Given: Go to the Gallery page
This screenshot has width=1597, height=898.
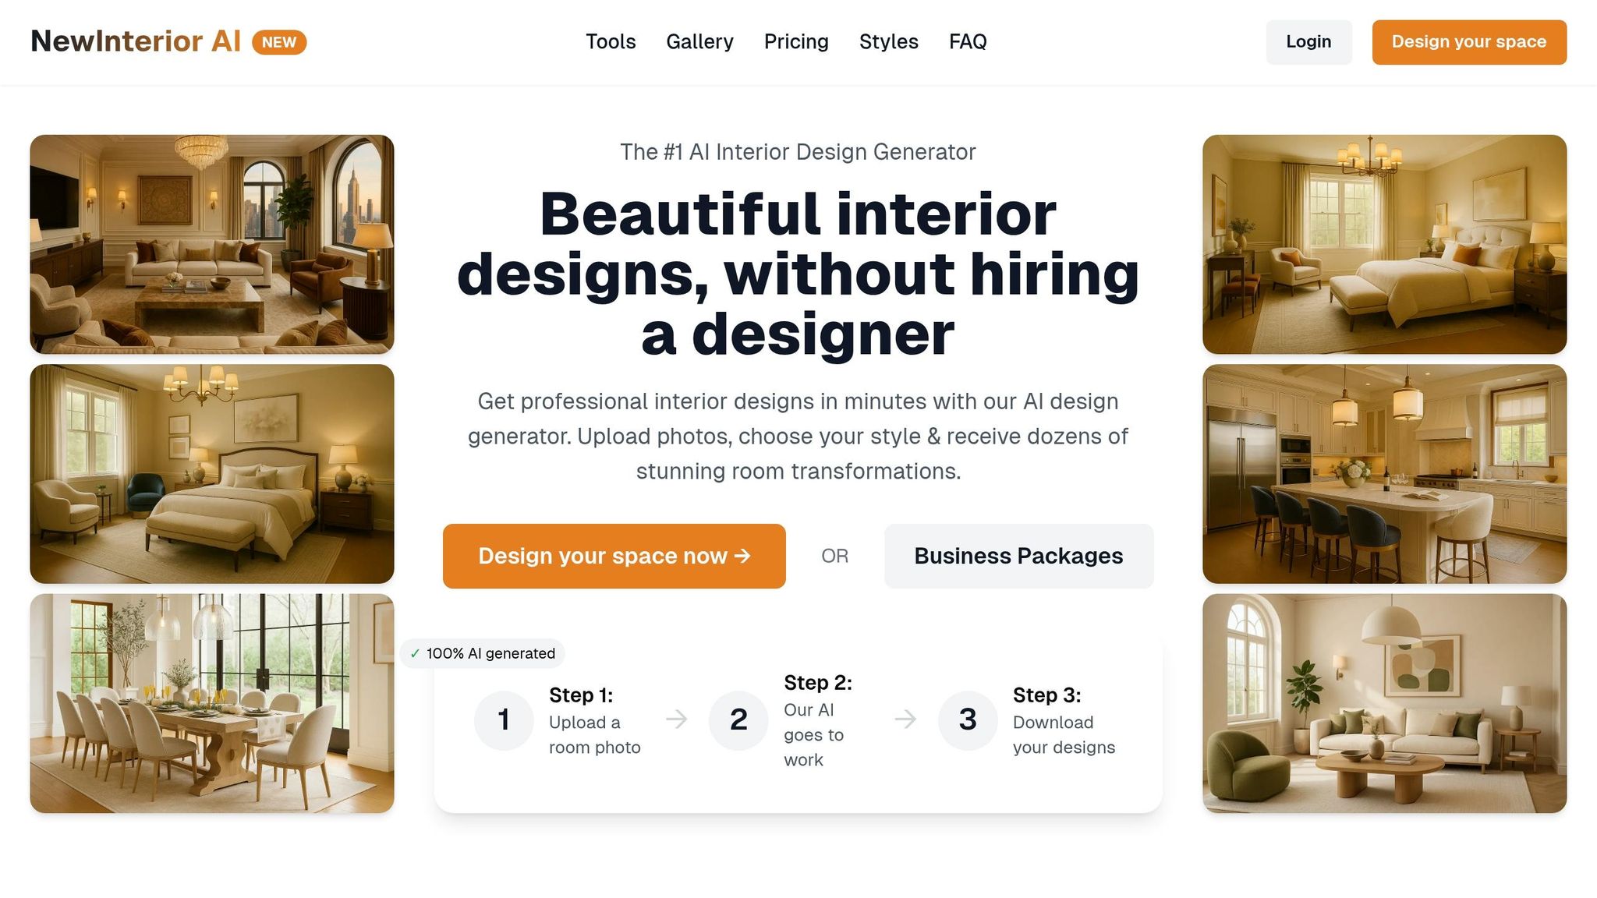Looking at the screenshot, I should 699,41.
